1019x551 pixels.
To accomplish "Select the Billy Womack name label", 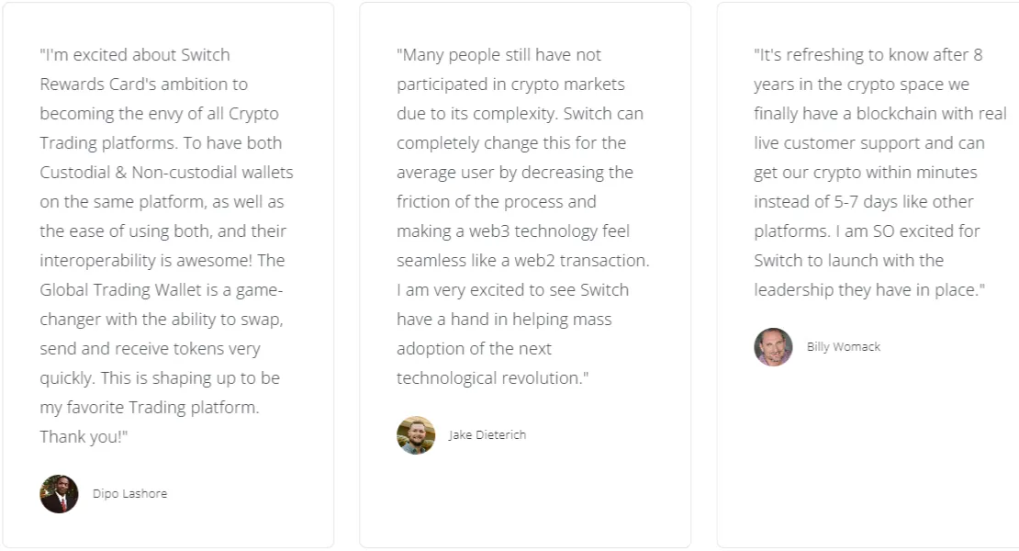I will pos(844,346).
